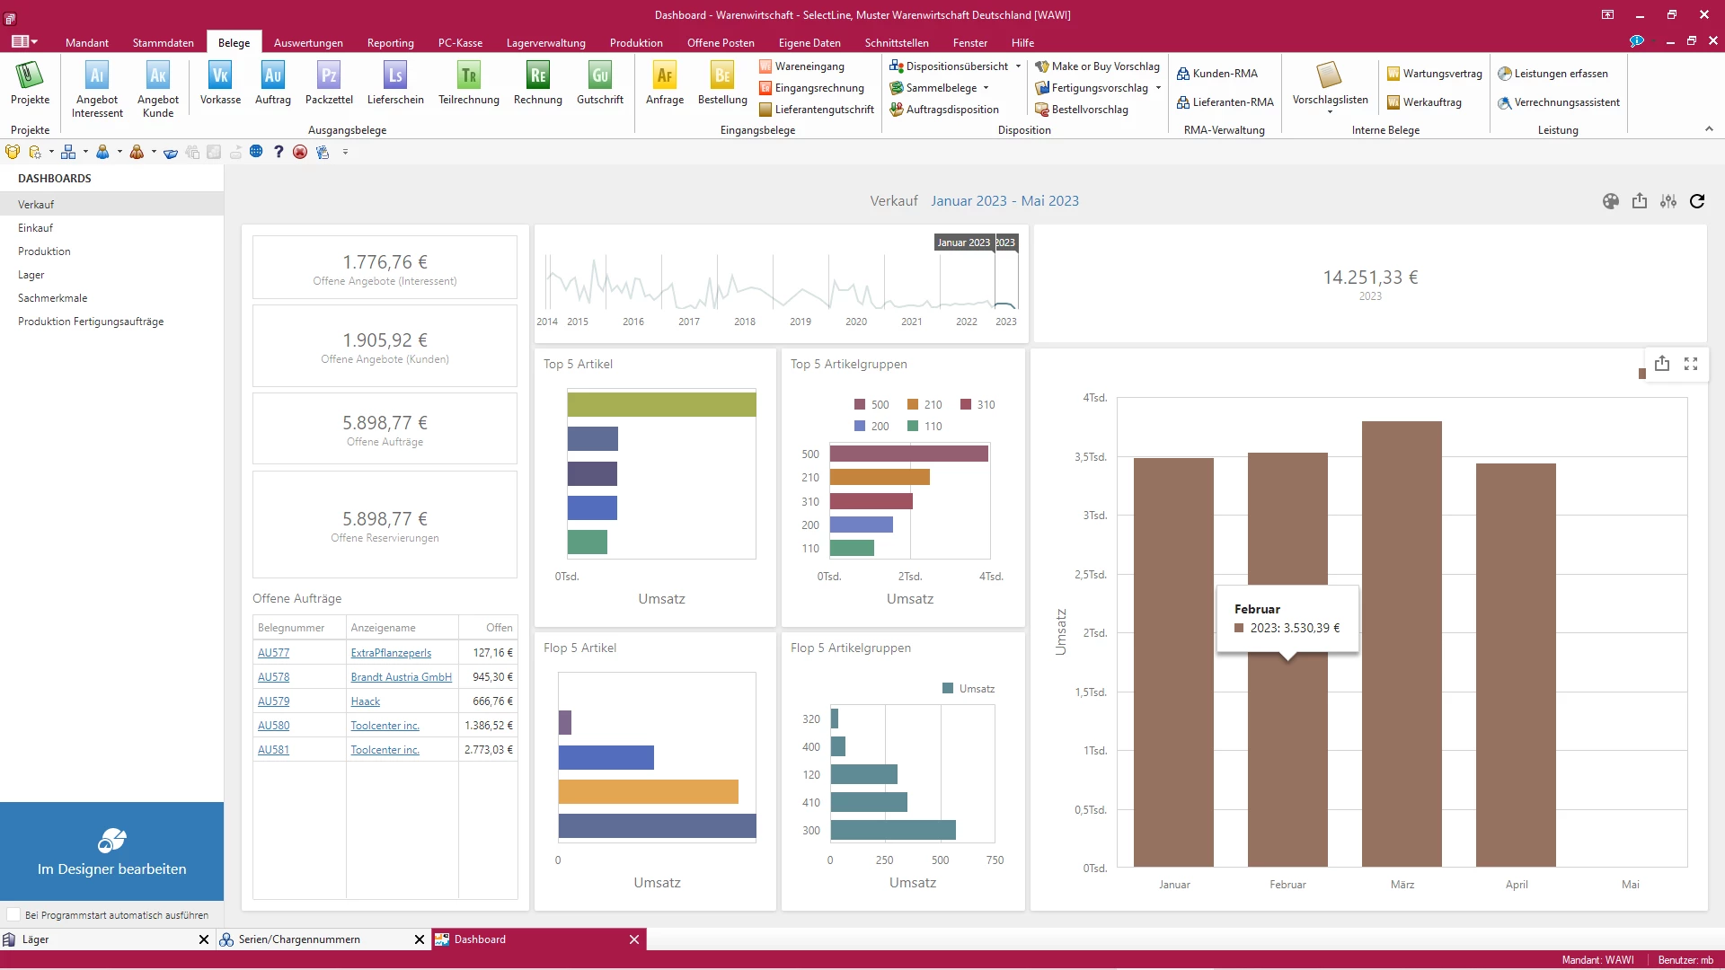The height and width of the screenshot is (970, 1725).
Task: Click the blue globe icon in quick toolbar
Action: [x=256, y=152]
